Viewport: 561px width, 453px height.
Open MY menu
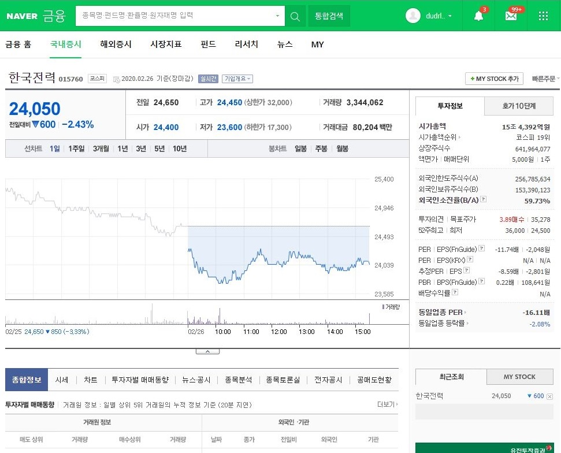point(317,44)
